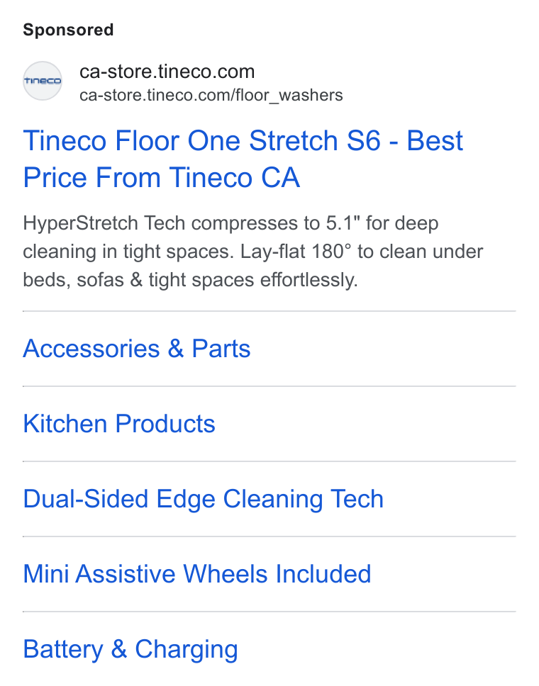
Task: Click 'Stretch S6' in the ad headline
Action: pos(316,141)
